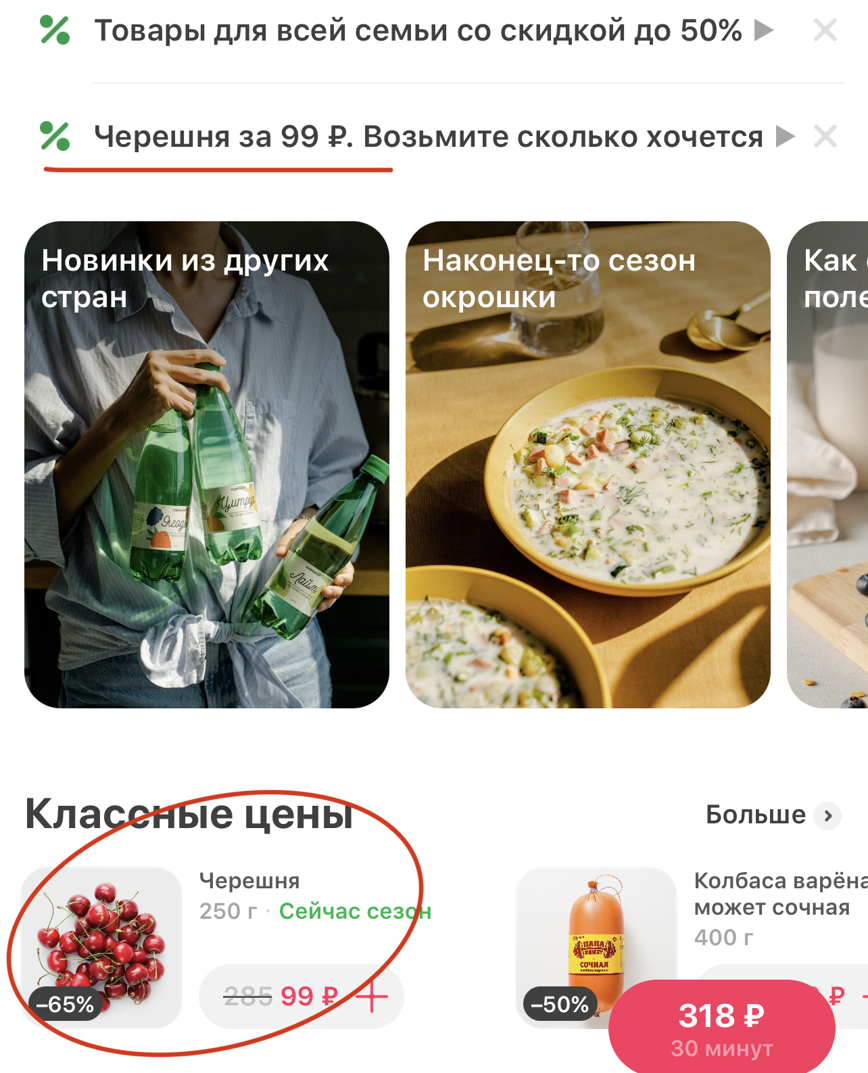Open the boiled sausage product image
This screenshot has width=868, height=1073.
click(596, 948)
